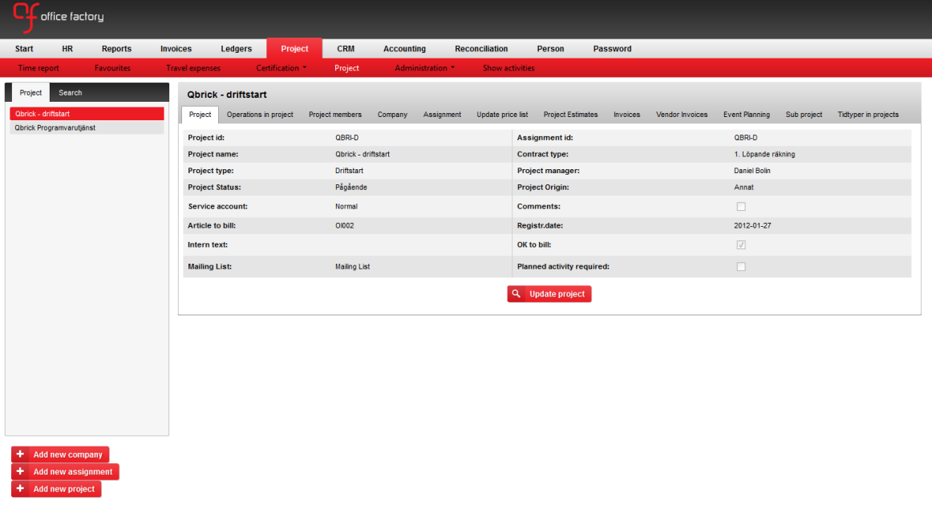Viewport: 932px width, 509px height.
Task: Select Project in the red submenu bar
Action: (x=346, y=68)
